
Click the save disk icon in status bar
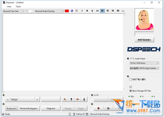tap(87, 114)
